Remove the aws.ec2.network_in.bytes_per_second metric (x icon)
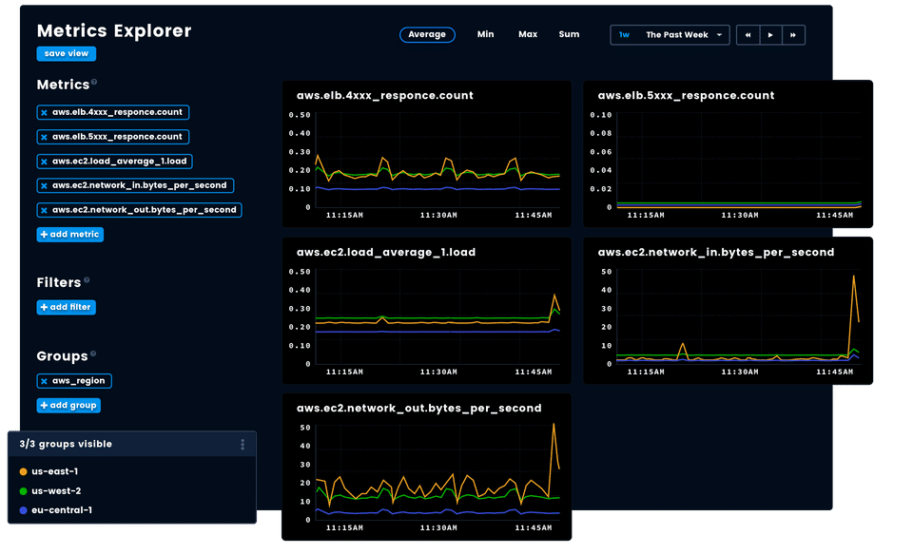 tap(44, 186)
